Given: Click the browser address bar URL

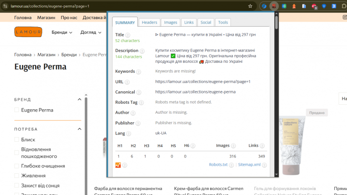Looking at the screenshot, I should (x=50, y=6).
